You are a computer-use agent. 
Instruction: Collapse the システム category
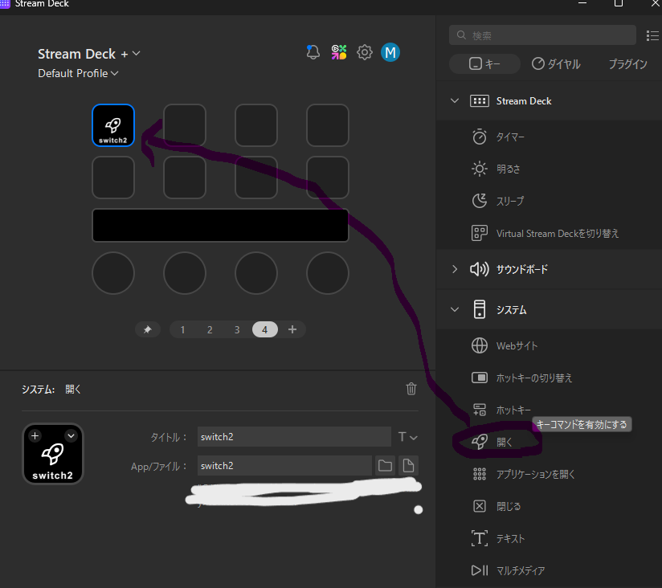point(455,309)
